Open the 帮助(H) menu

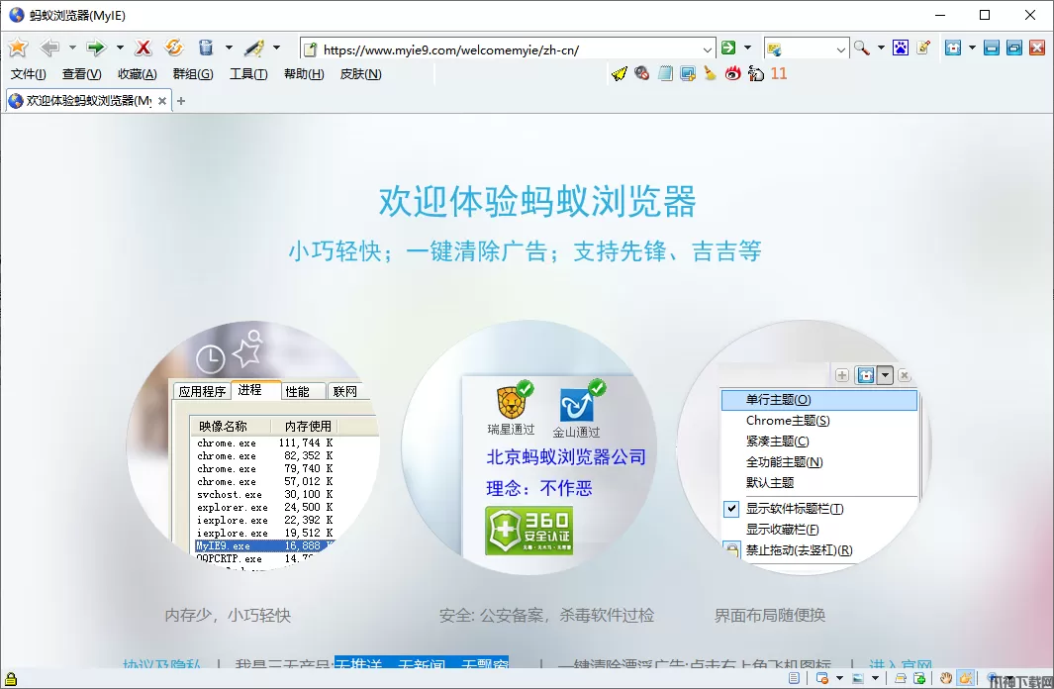click(304, 74)
